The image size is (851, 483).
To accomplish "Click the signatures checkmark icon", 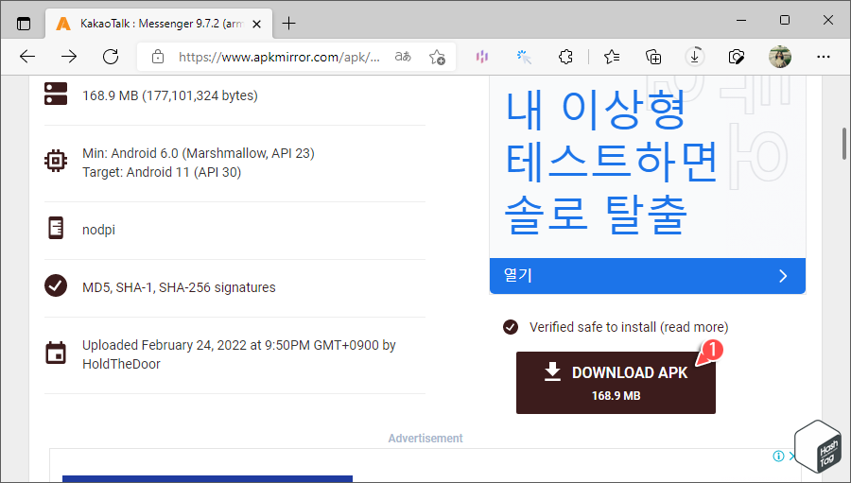I will pos(56,285).
